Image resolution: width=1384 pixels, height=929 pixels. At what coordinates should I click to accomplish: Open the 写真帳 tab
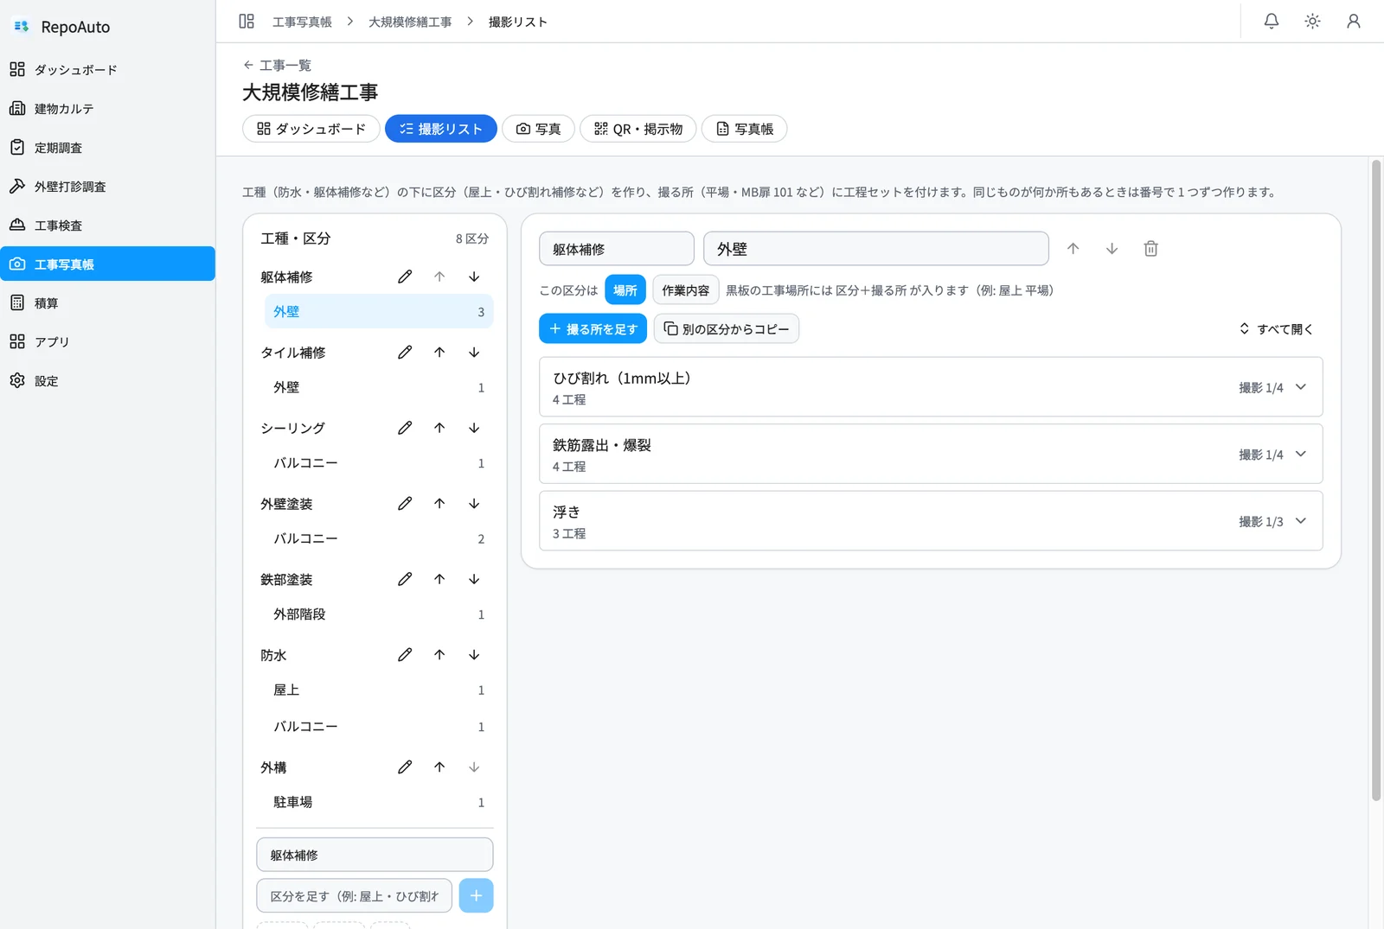coord(744,129)
